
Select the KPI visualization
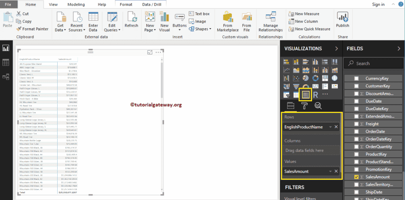coord(335,86)
